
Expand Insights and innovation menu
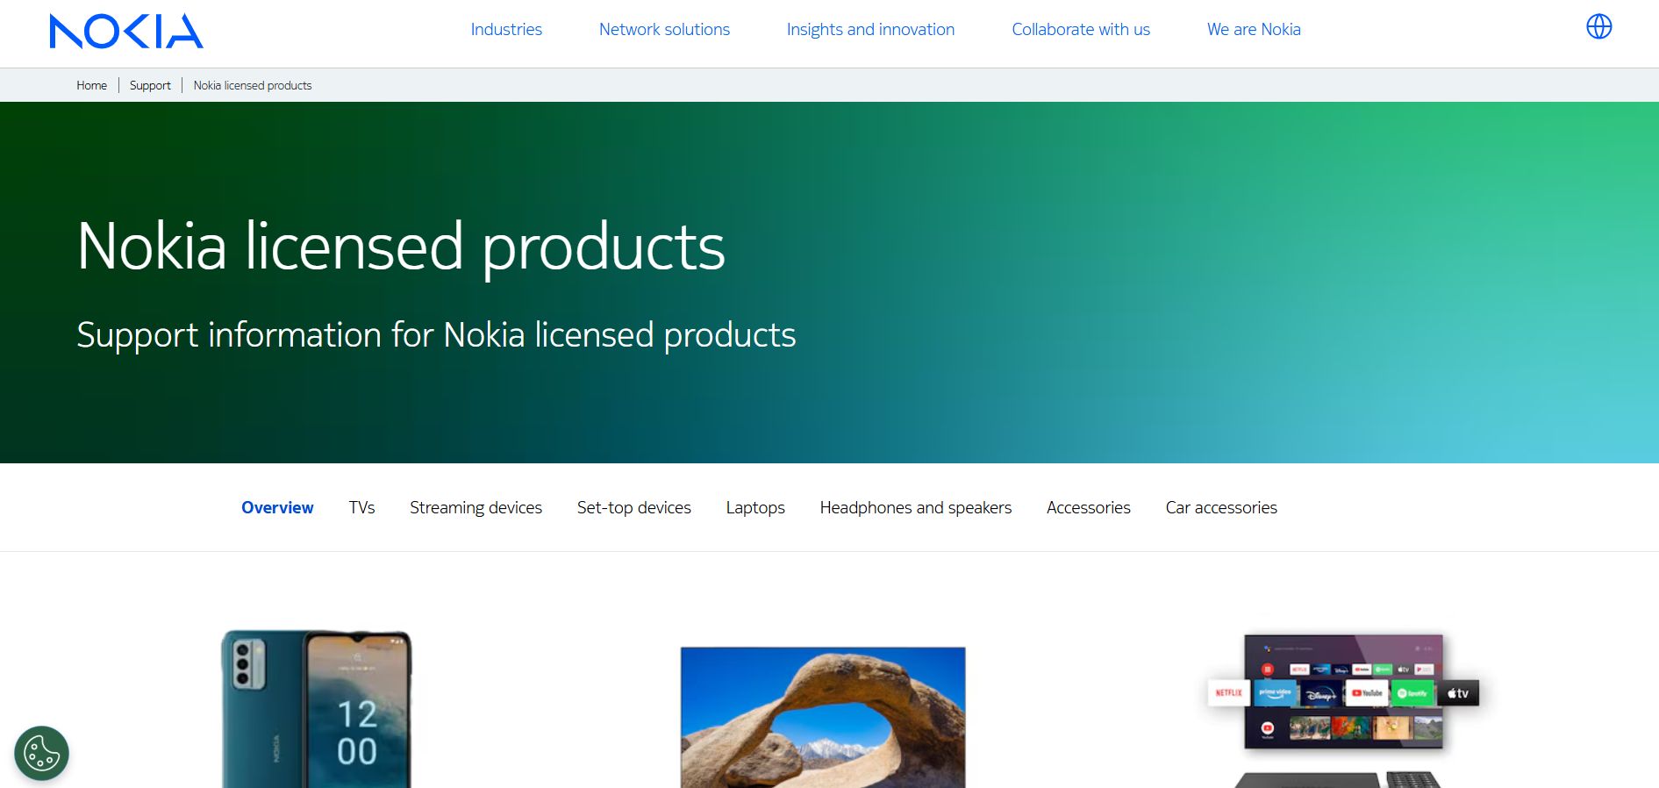870,30
